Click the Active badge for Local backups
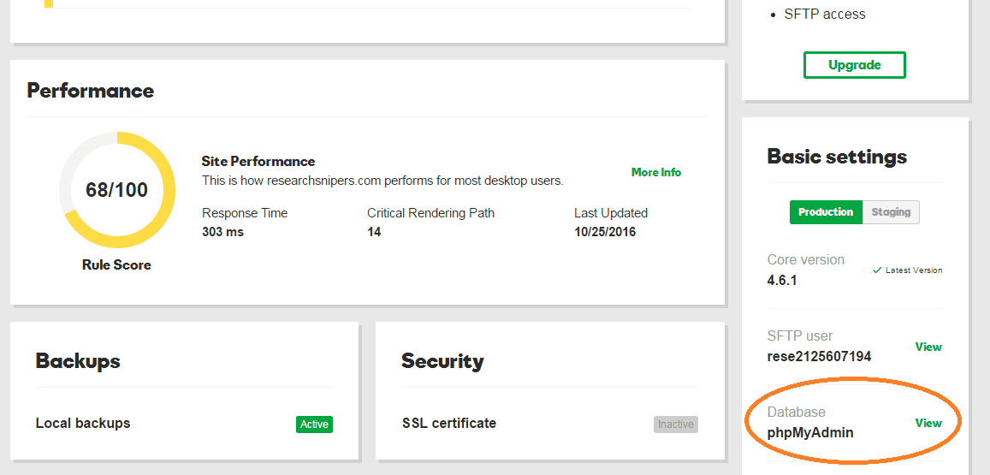Image resolution: width=990 pixels, height=475 pixels. click(x=314, y=425)
